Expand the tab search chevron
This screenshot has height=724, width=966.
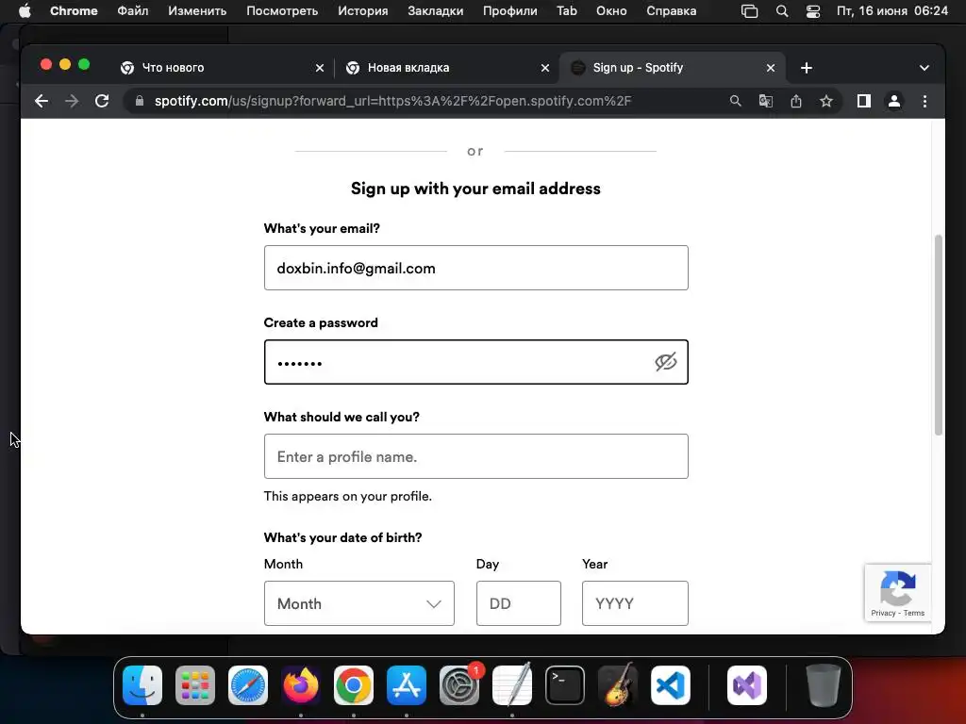click(924, 68)
